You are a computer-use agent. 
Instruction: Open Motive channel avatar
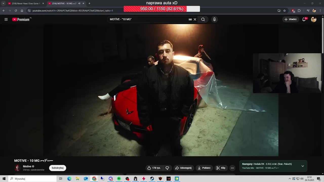point(17,168)
